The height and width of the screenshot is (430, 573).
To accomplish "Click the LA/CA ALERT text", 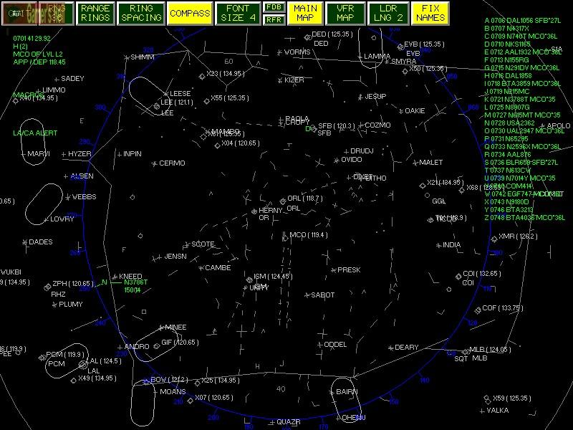I will [35, 133].
